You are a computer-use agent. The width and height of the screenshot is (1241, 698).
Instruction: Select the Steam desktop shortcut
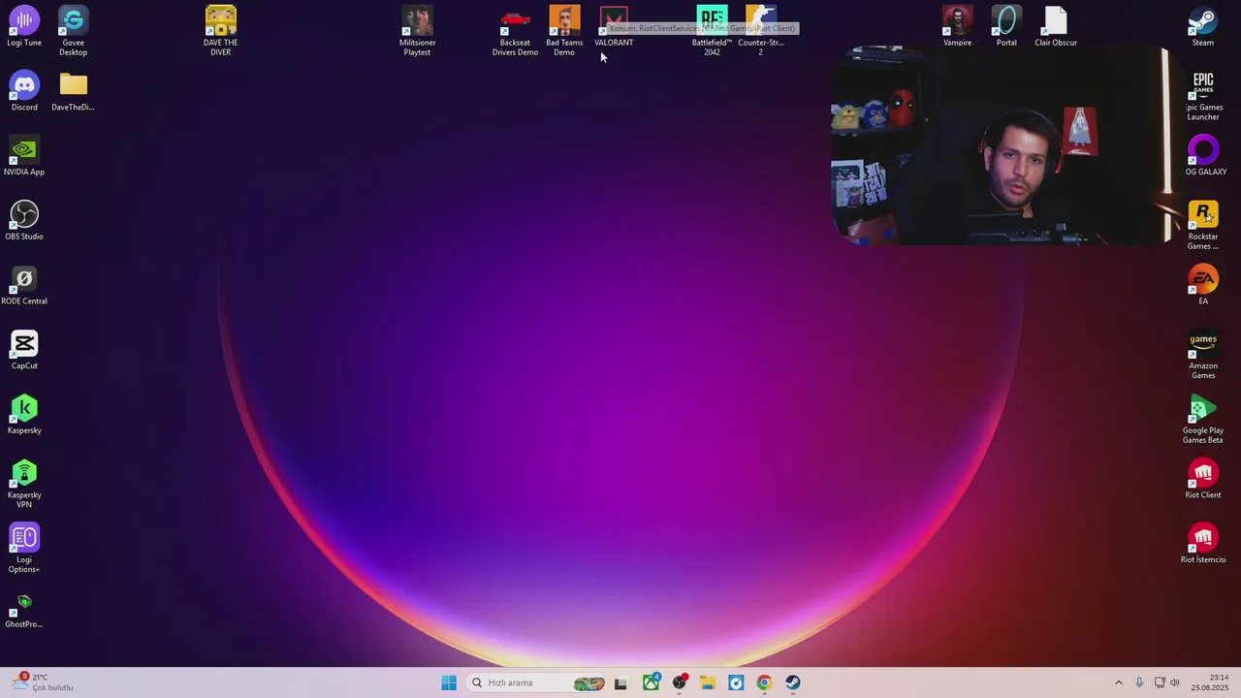pos(1203,27)
